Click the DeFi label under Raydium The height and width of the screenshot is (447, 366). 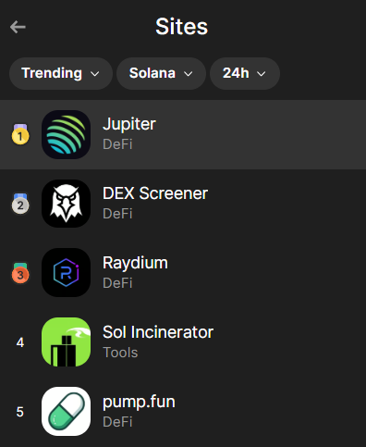pos(117,283)
